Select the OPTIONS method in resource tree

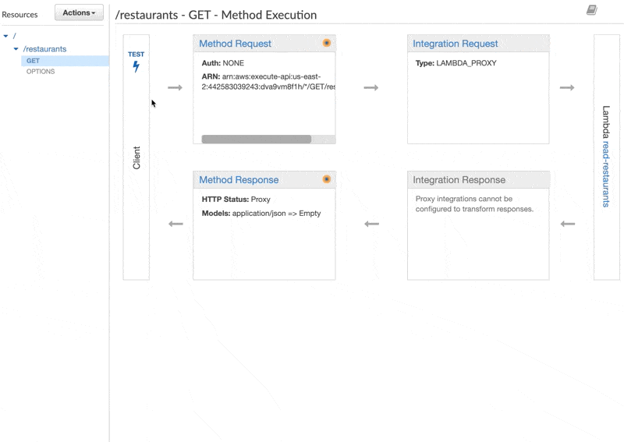[x=41, y=72]
